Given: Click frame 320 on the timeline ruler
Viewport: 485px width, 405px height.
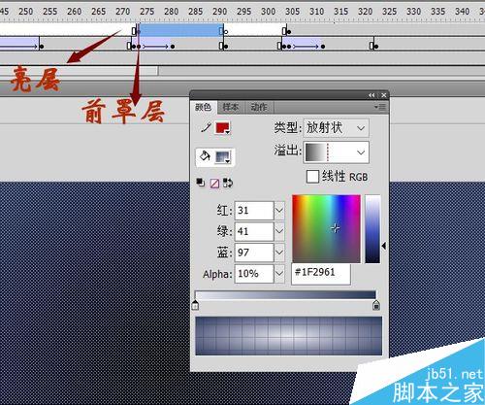Looking at the screenshot, I should [x=365, y=12].
